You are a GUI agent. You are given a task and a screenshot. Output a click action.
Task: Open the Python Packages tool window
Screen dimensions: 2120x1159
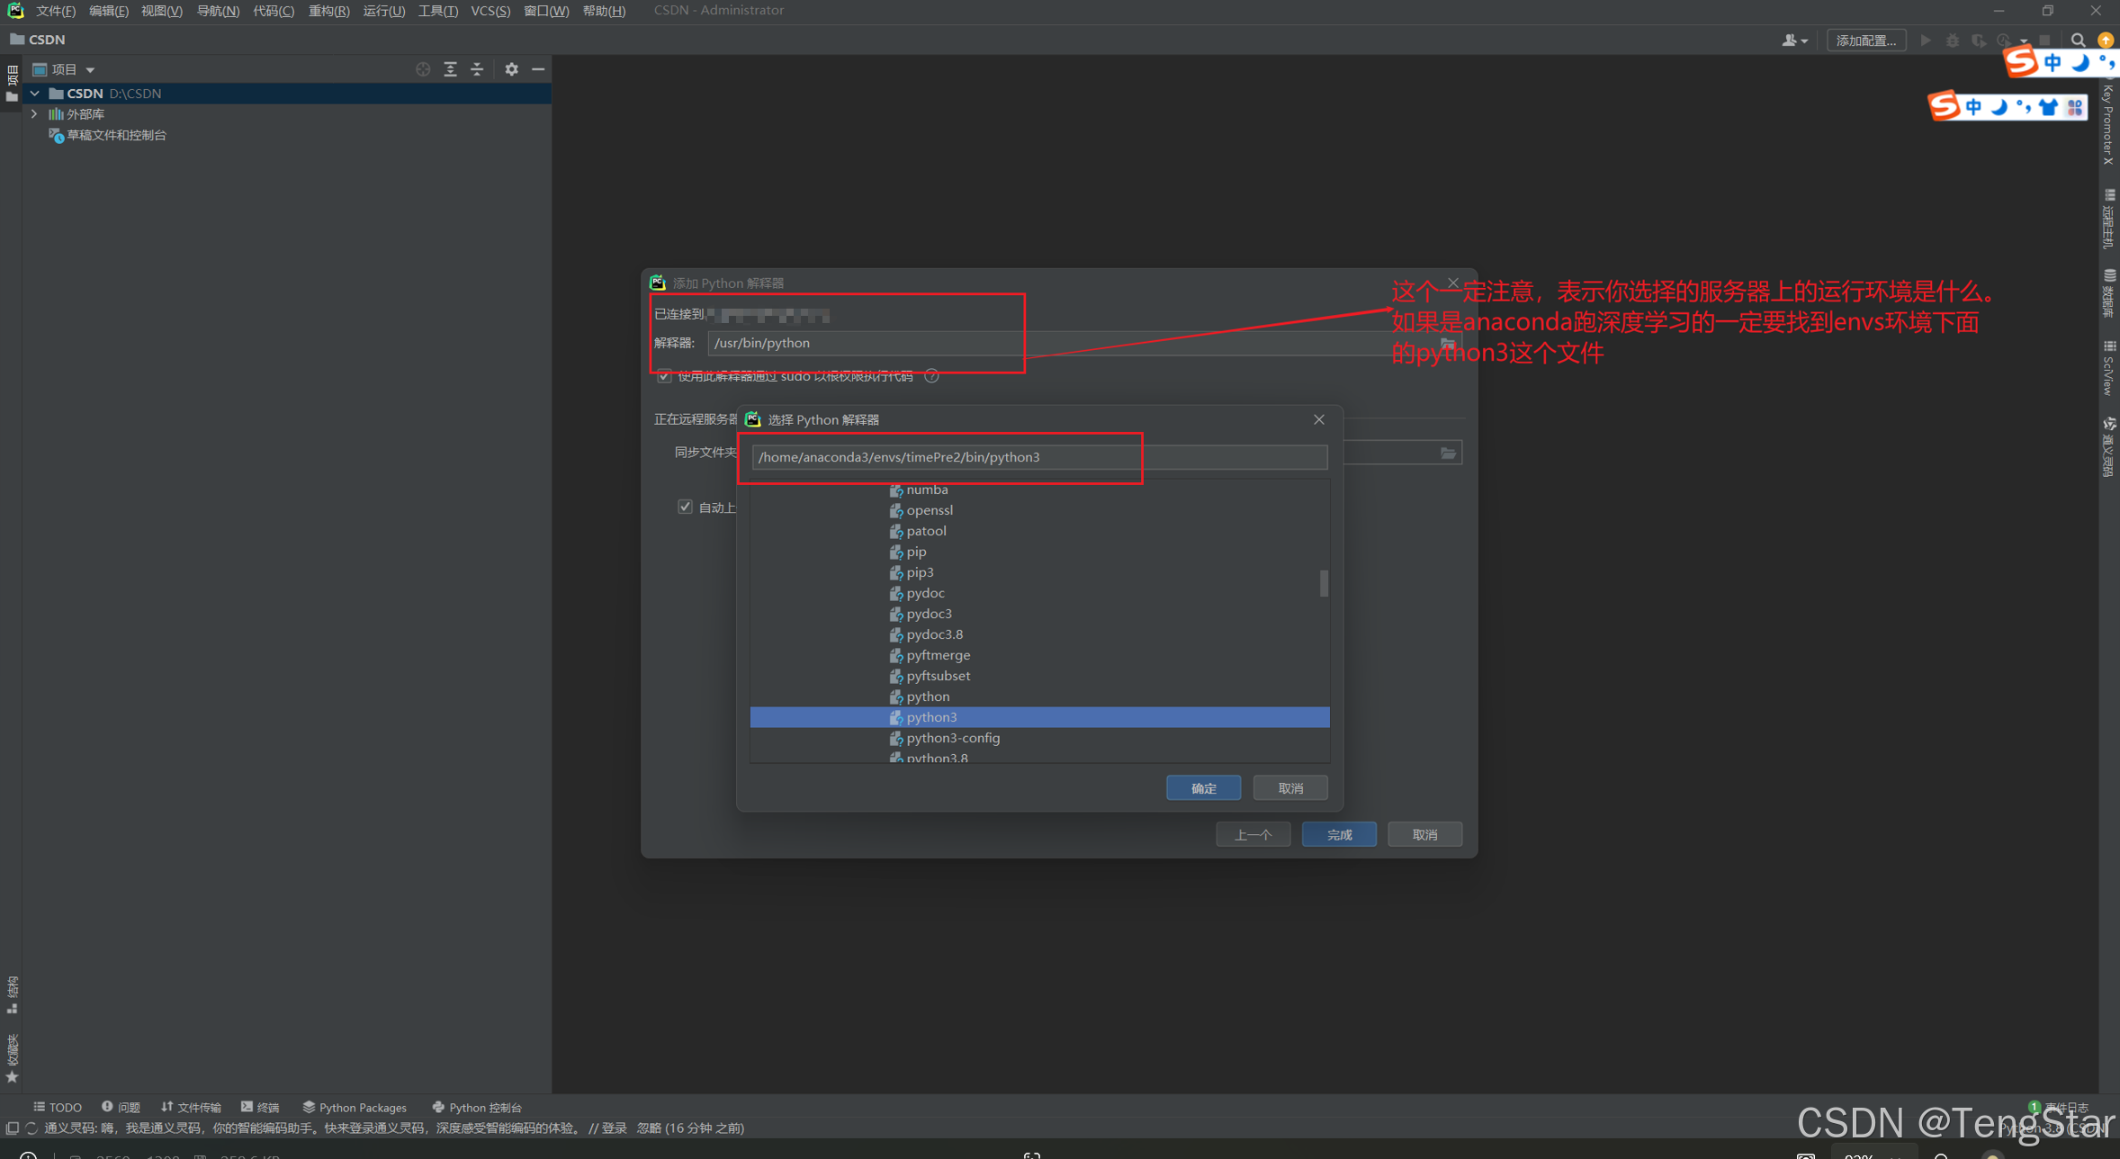coord(355,1107)
